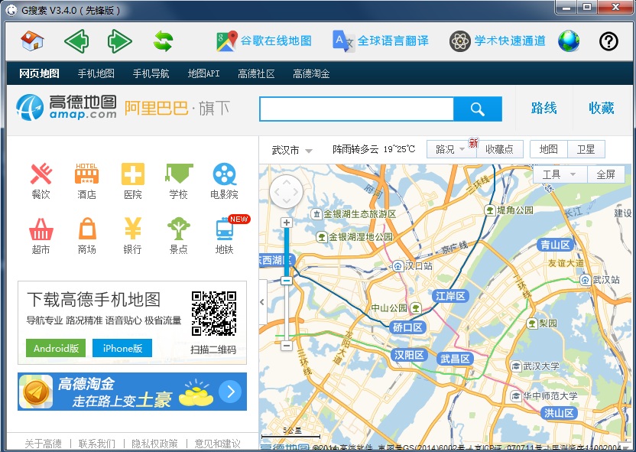Viewport: 636px width, 452px height.
Task: Select the 地铁 subway category icon
Action: 224,236
